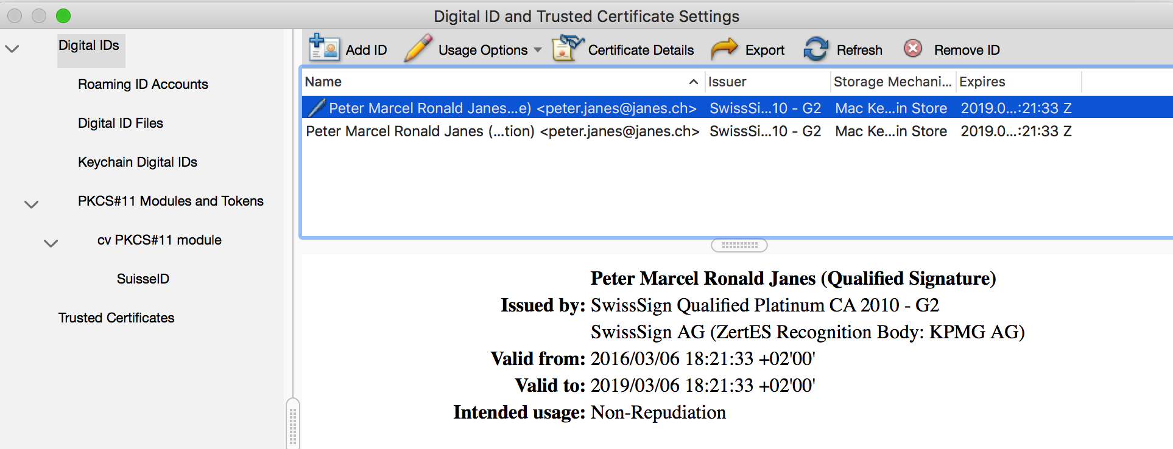Open the Usage Options dropdown arrow
This screenshot has height=449, width=1173.
coord(538,50)
